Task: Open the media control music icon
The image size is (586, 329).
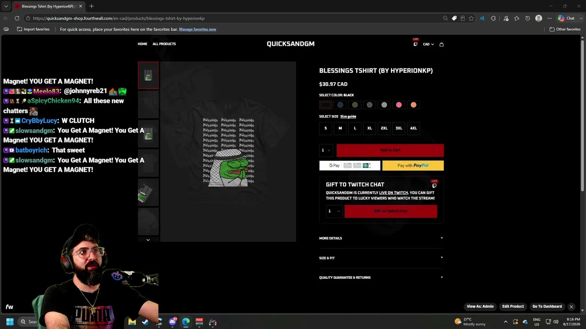Action: pyautogui.click(x=506, y=18)
